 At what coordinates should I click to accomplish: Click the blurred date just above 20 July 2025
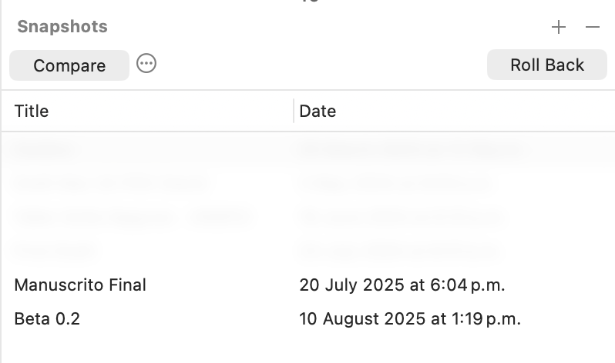point(397,251)
